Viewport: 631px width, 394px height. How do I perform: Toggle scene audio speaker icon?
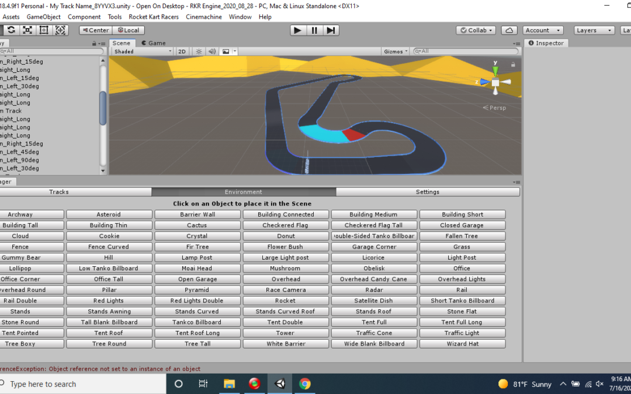(x=212, y=51)
